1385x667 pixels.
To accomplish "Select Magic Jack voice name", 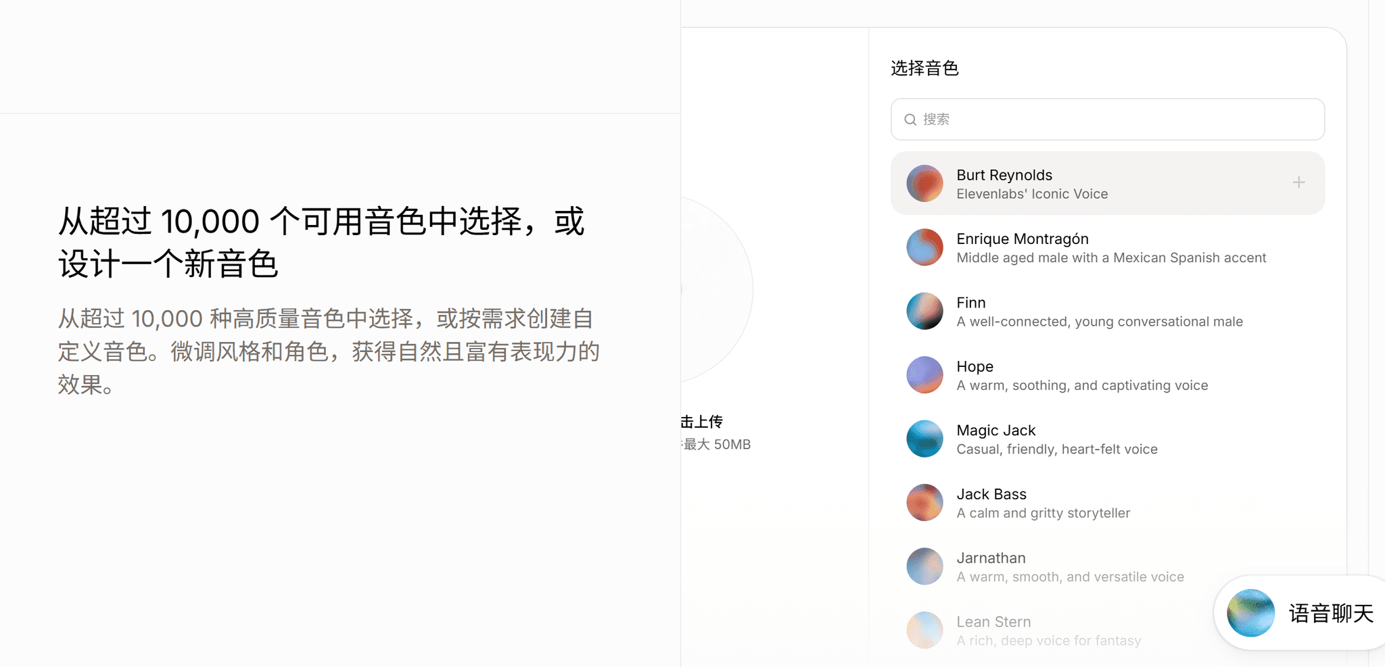I will tap(996, 430).
